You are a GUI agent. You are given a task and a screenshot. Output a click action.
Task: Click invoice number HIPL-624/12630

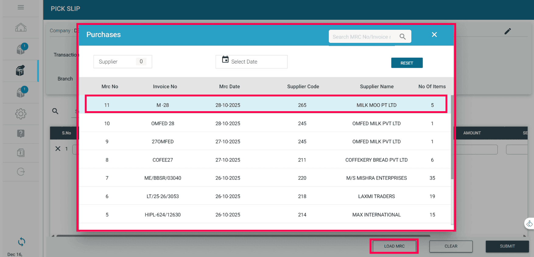click(163, 214)
